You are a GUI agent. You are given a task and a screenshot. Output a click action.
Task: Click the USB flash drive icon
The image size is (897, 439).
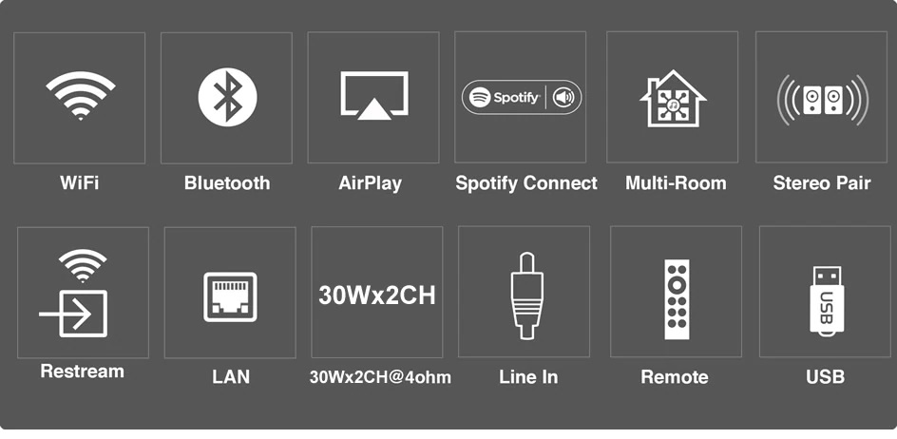827,300
